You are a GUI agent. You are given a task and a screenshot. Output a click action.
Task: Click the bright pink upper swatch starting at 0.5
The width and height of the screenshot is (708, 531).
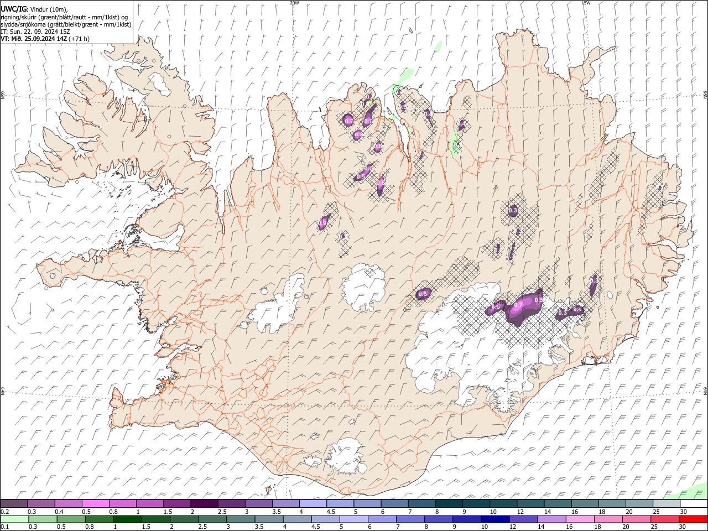tap(96, 503)
